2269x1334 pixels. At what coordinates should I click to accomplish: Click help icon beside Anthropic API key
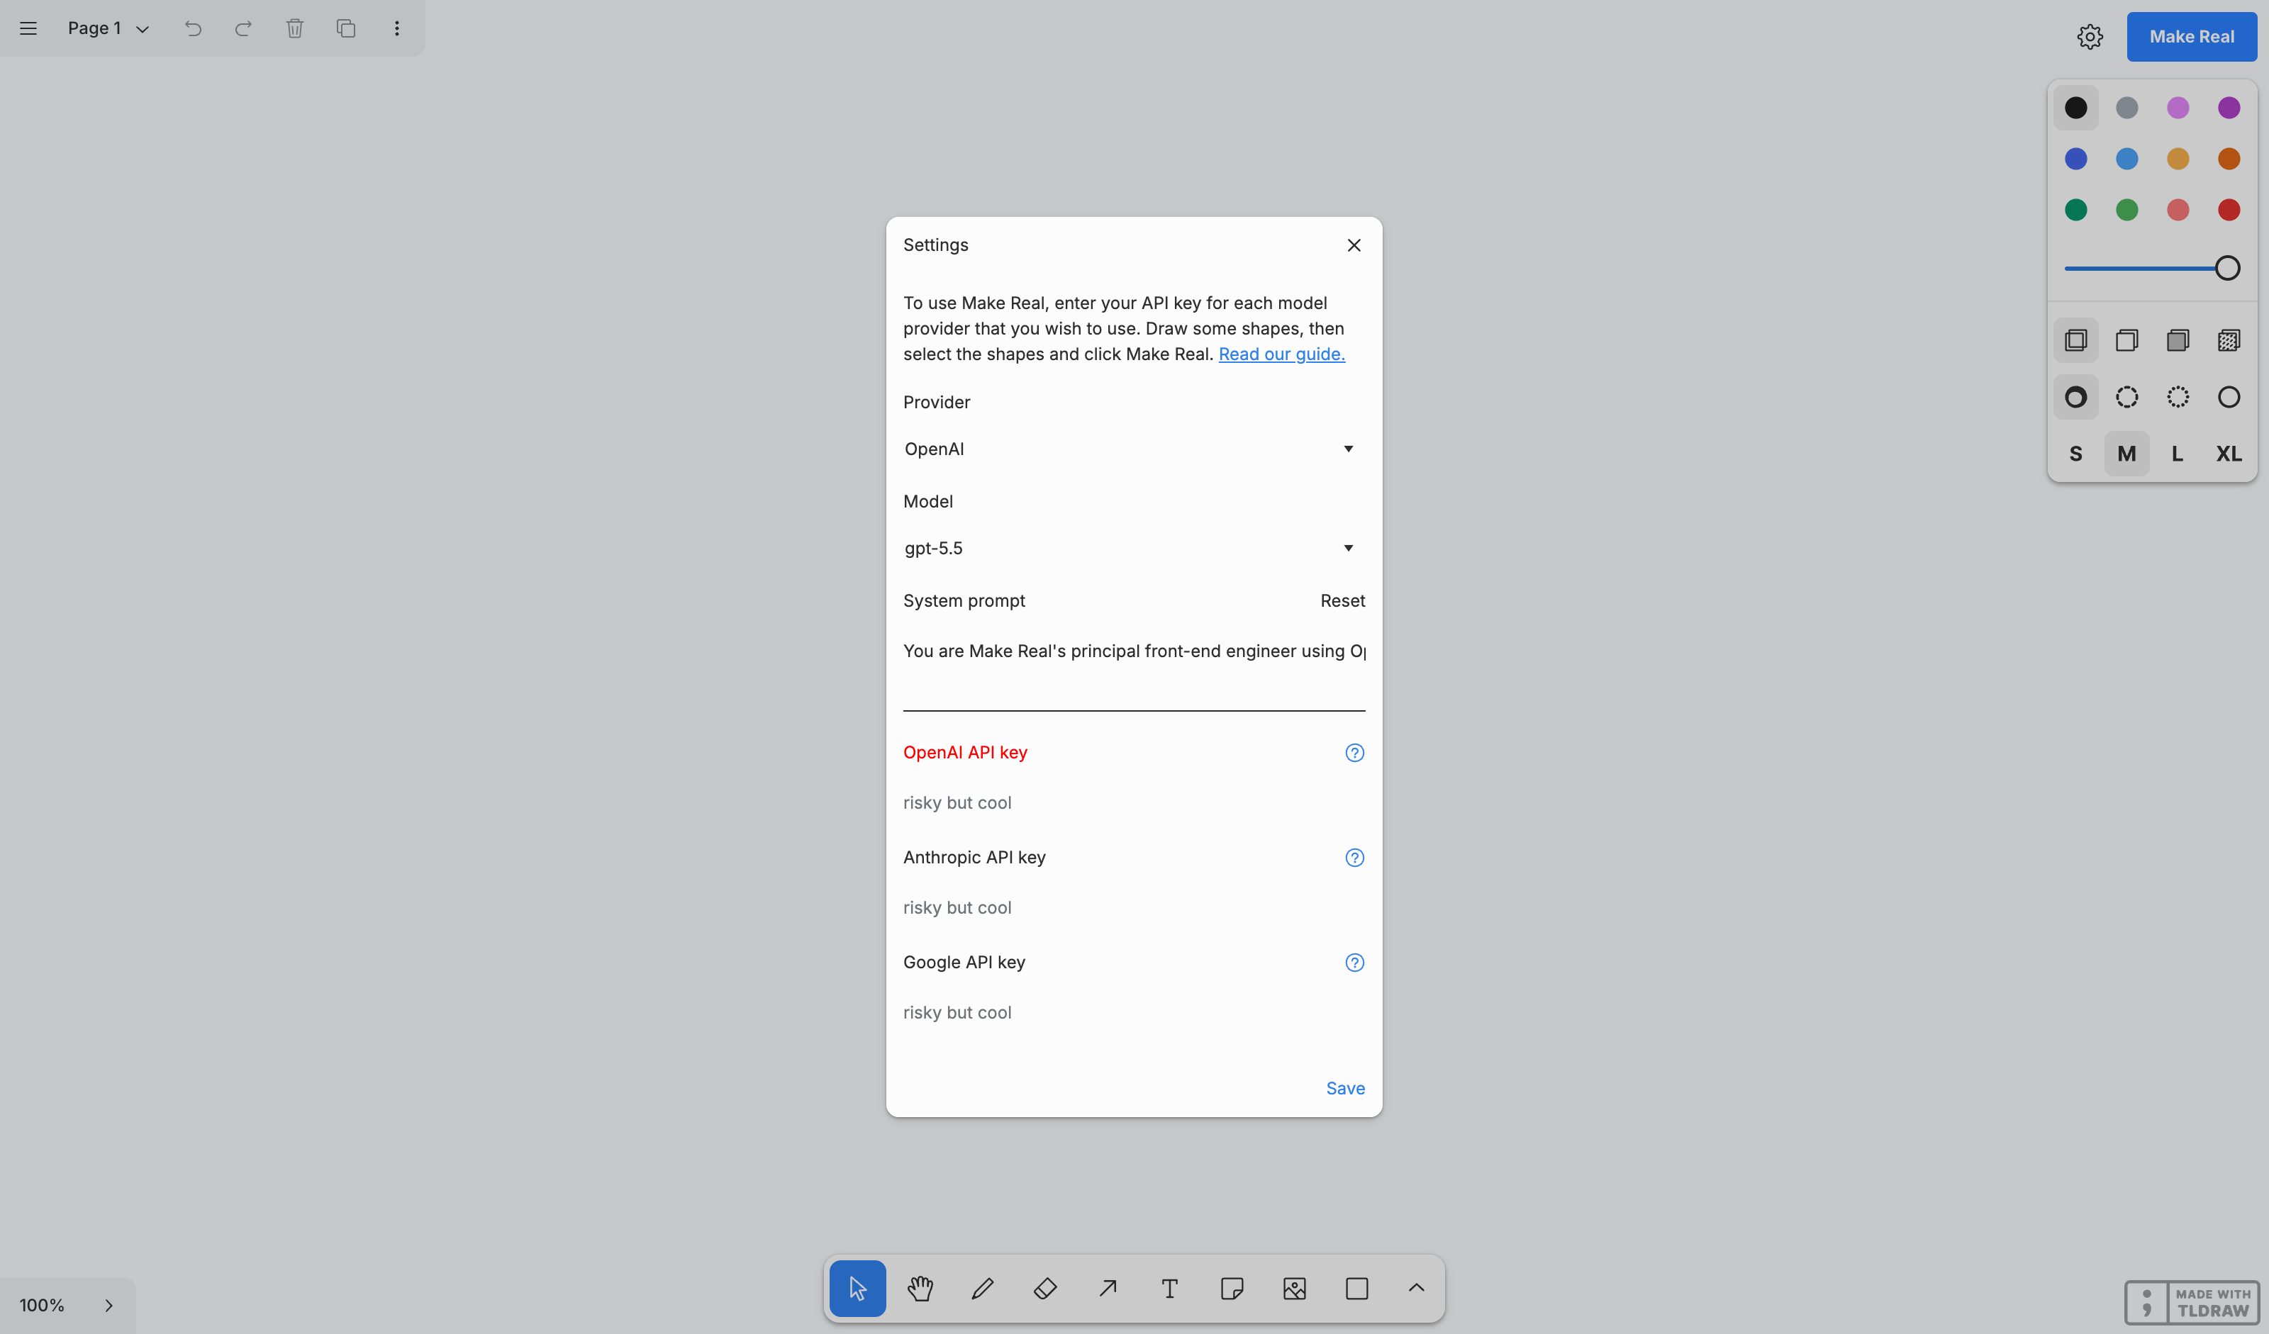pyautogui.click(x=1354, y=858)
